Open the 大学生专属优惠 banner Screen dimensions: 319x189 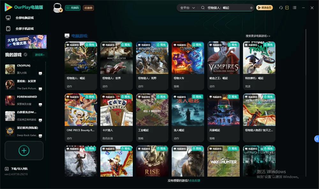(x=26, y=42)
